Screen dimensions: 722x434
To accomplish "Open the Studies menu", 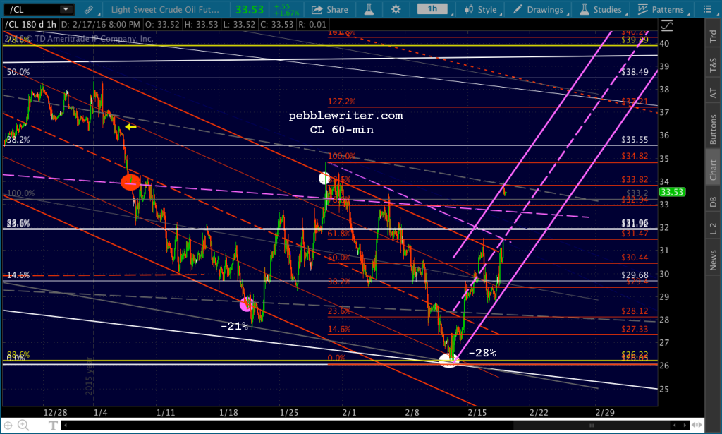I will (601, 9).
